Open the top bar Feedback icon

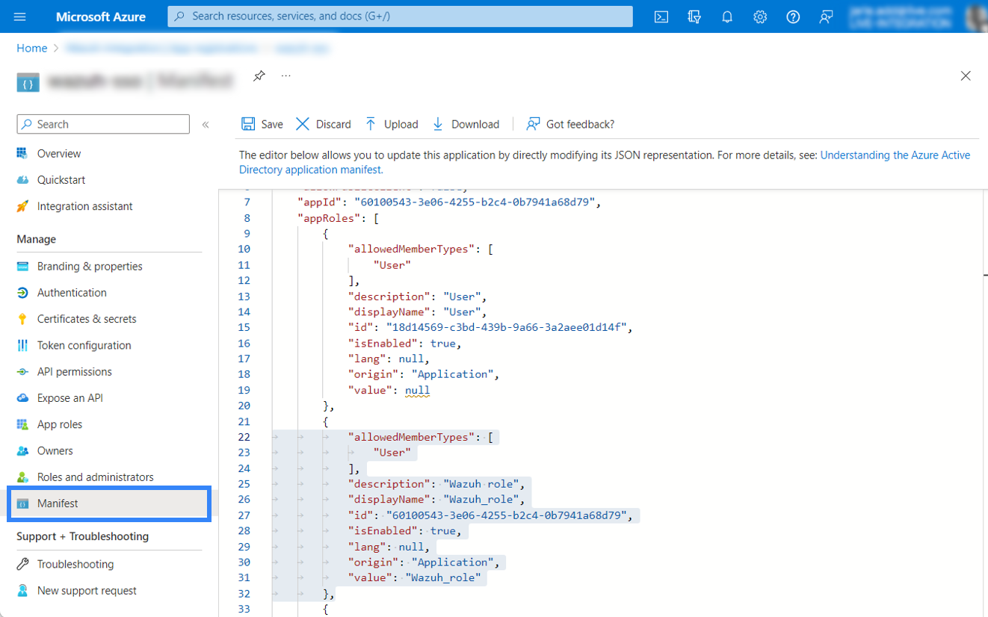[x=826, y=16]
